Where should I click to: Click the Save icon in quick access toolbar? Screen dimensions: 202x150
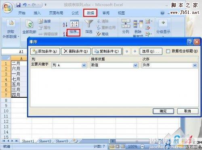pos(19,5)
